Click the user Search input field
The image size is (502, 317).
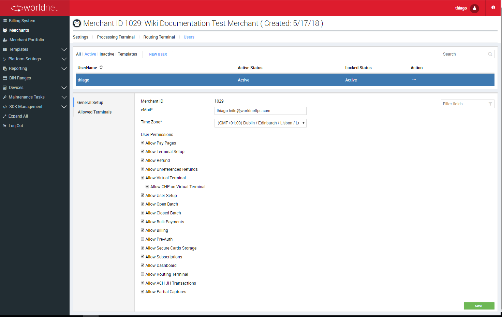tap(468, 54)
